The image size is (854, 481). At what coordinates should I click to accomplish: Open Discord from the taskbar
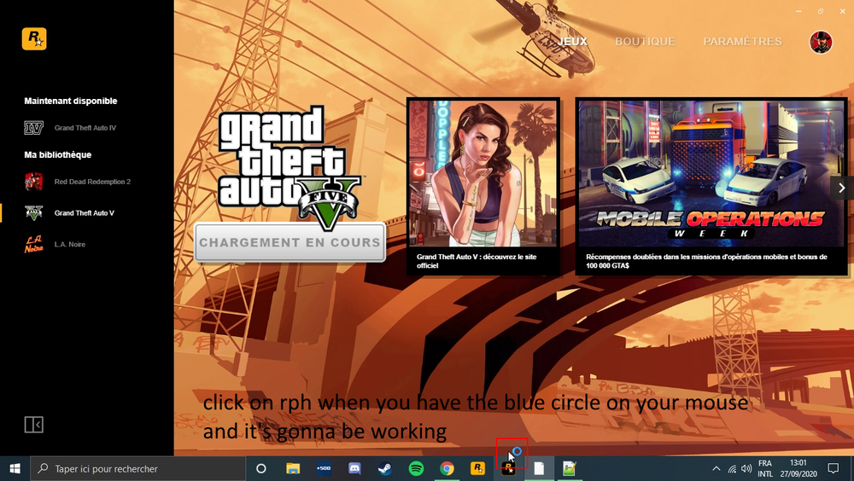pyautogui.click(x=354, y=468)
